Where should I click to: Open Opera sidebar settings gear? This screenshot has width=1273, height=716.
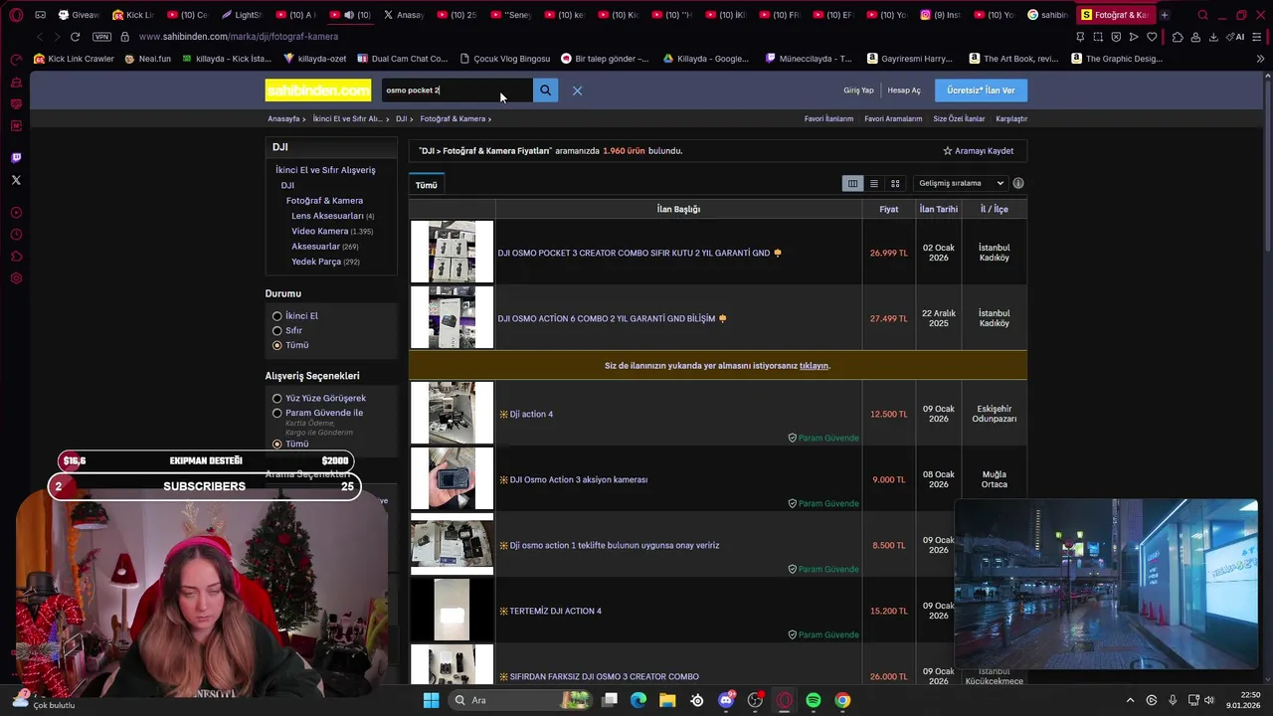point(16,278)
